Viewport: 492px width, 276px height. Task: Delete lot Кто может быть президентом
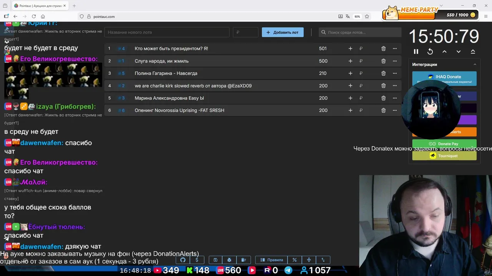(x=383, y=49)
